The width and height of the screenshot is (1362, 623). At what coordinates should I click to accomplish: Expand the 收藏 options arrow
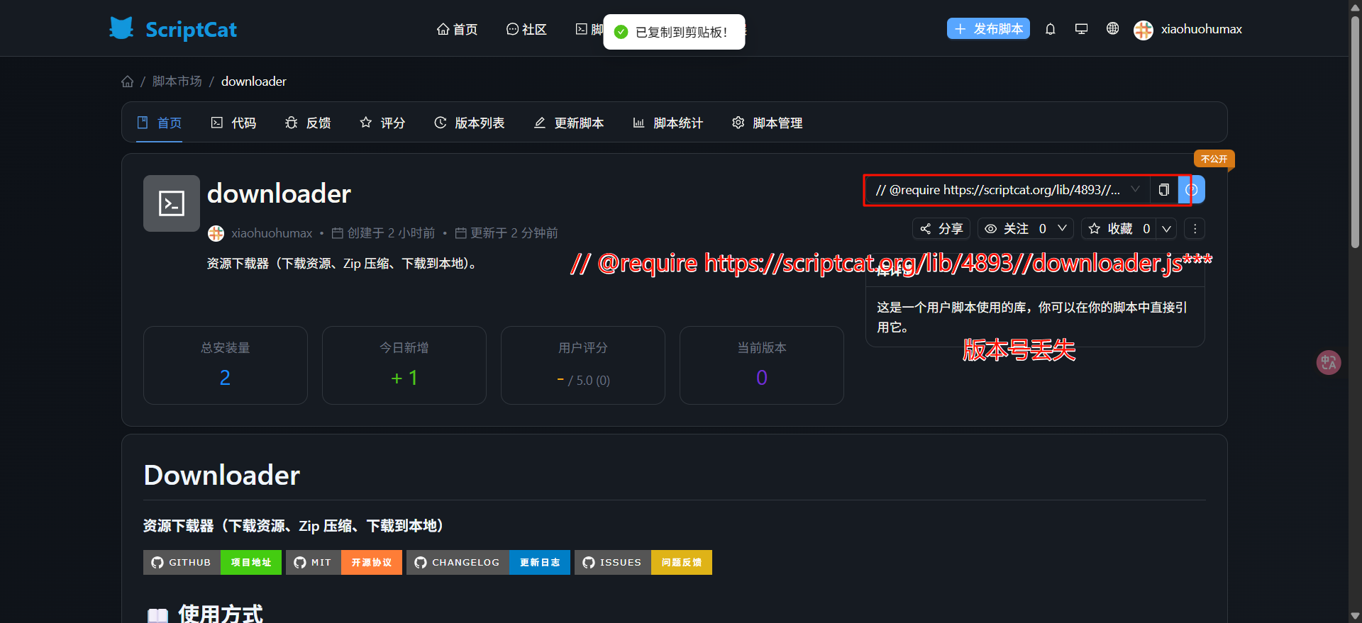[x=1166, y=229]
